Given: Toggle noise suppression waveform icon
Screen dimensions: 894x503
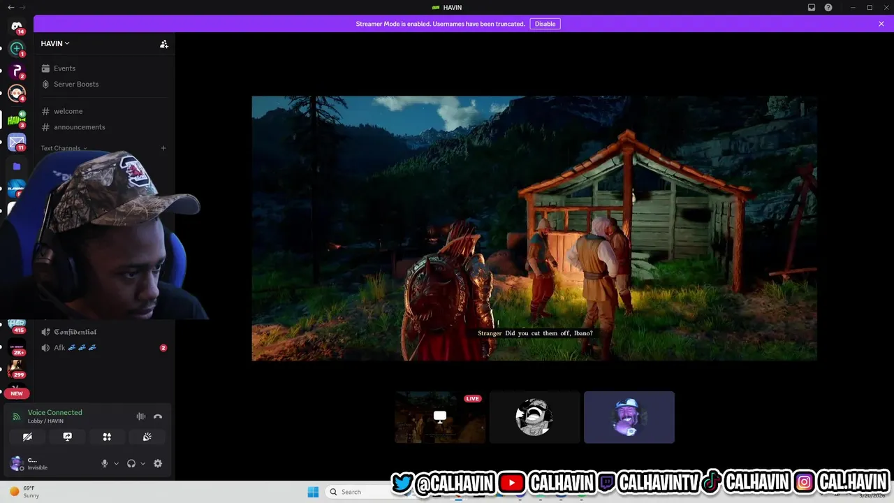Looking at the screenshot, I should coord(141,416).
